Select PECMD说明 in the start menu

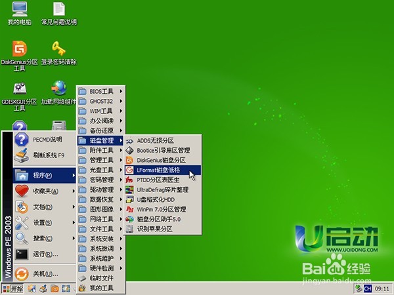pos(45,140)
